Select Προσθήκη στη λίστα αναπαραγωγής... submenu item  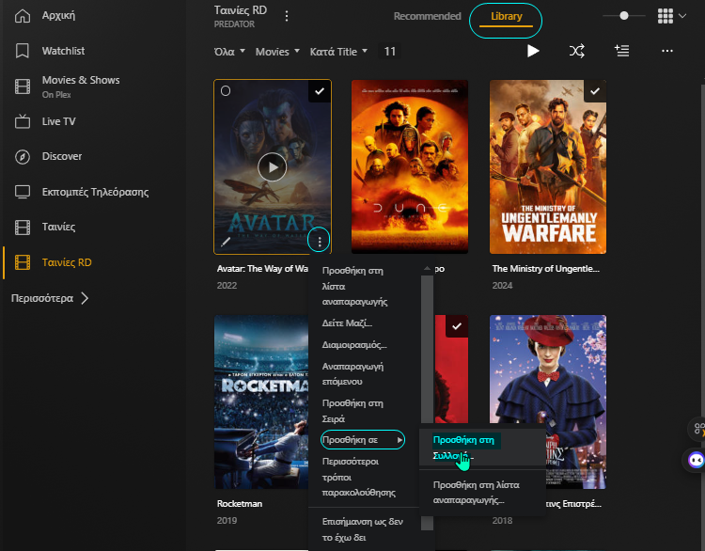tap(482, 493)
